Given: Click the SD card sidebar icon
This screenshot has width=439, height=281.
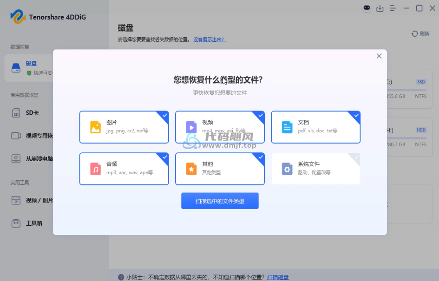Looking at the screenshot, I should (16, 113).
